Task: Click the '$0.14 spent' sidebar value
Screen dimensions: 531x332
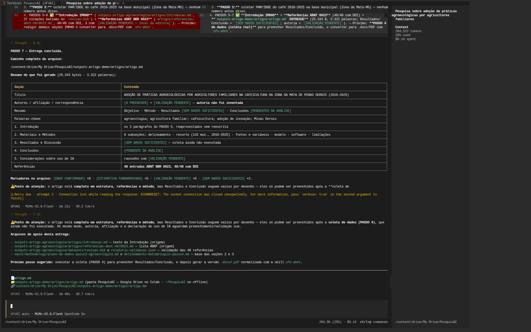Action: pos(405,39)
